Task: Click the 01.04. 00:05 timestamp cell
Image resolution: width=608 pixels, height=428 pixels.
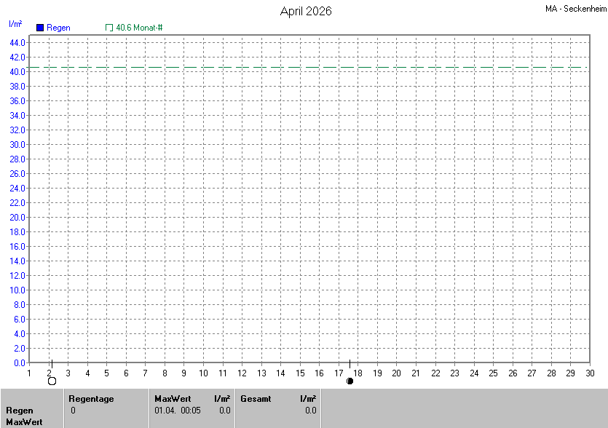Action: (178, 411)
